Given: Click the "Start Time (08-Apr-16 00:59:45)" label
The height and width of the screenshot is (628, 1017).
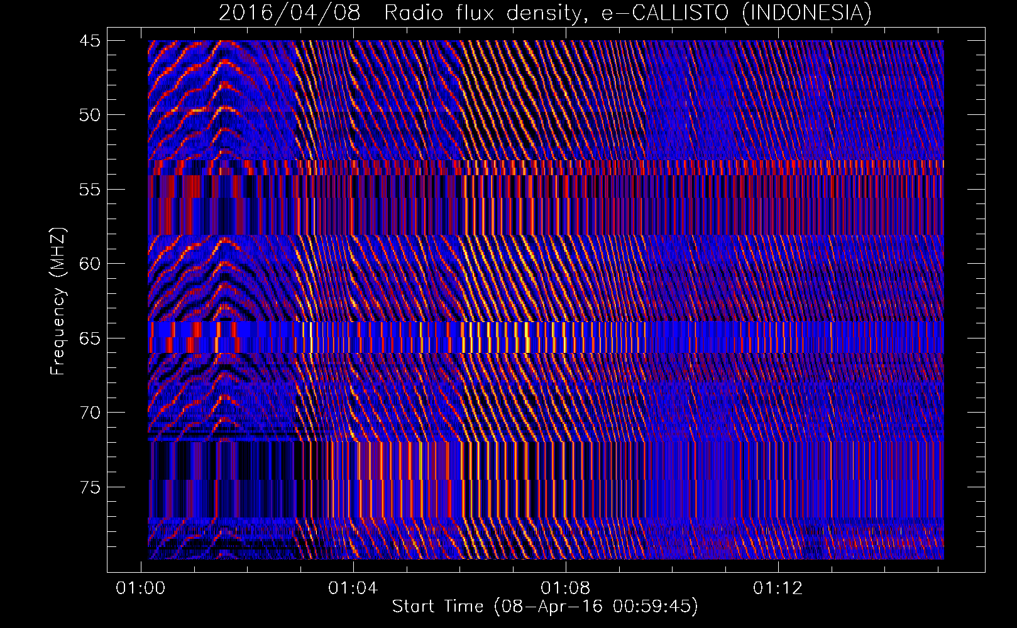Looking at the screenshot, I should (x=545, y=607).
